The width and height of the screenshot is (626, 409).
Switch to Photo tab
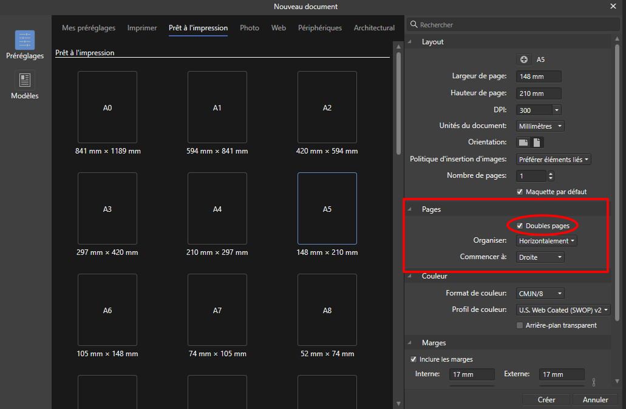tap(250, 28)
